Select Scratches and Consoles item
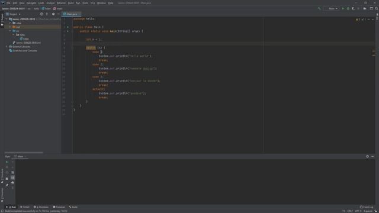Viewport: 379px width, 213px height. tap(23, 51)
